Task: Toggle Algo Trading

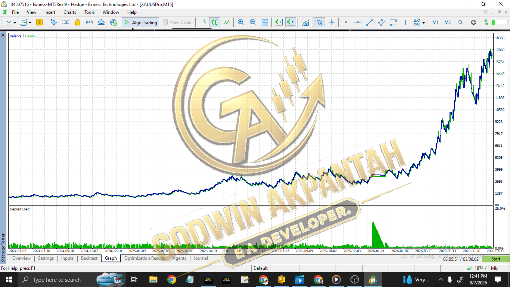Action: (x=141, y=22)
